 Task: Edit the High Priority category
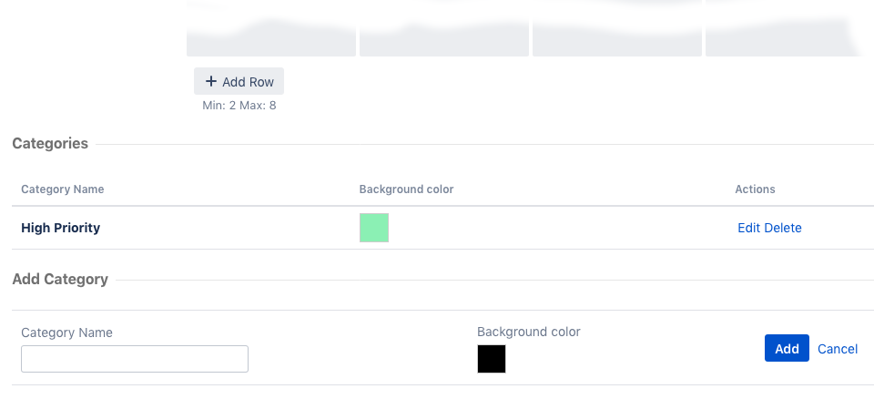(x=748, y=228)
